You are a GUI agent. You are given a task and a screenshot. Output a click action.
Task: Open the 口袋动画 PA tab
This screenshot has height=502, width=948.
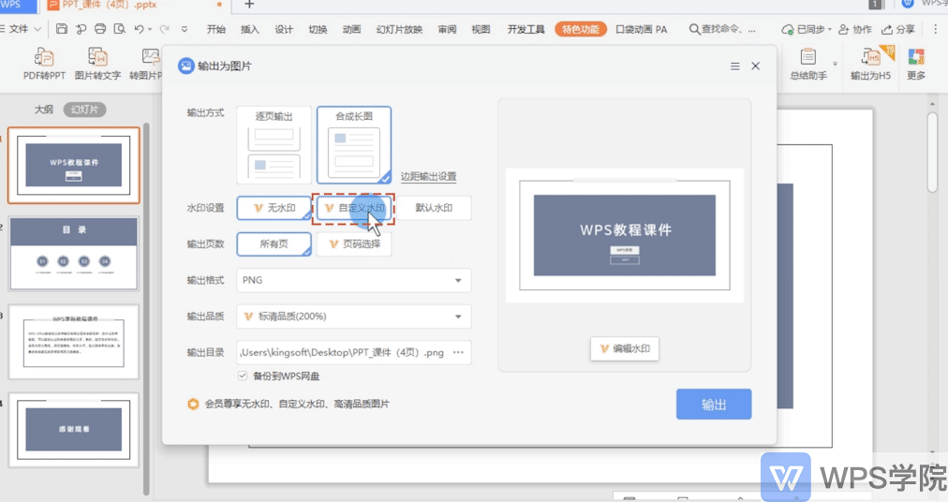point(641,29)
